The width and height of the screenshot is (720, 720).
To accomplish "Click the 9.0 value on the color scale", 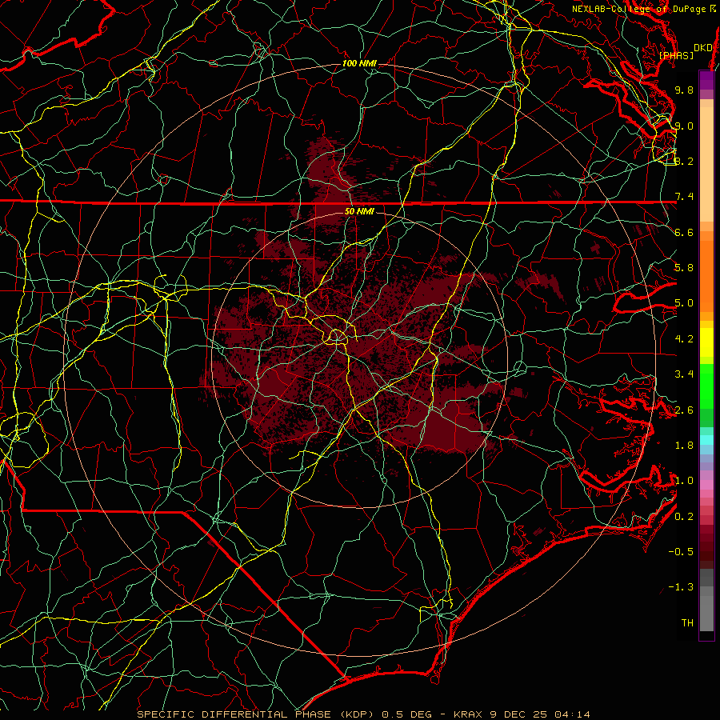I will pyautogui.click(x=684, y=126).
